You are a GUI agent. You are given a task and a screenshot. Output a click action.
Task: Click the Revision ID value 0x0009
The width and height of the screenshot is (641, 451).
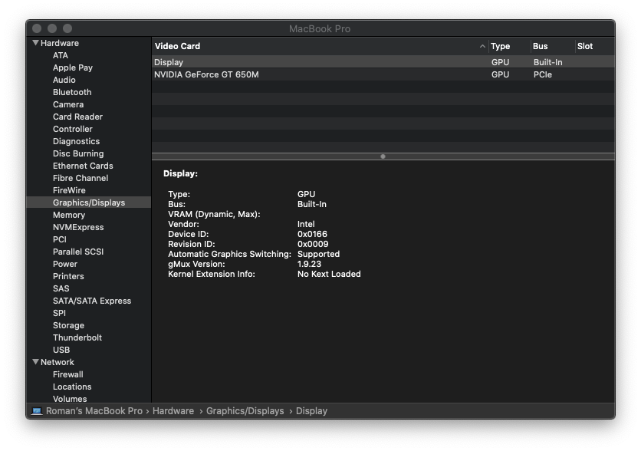313,244
